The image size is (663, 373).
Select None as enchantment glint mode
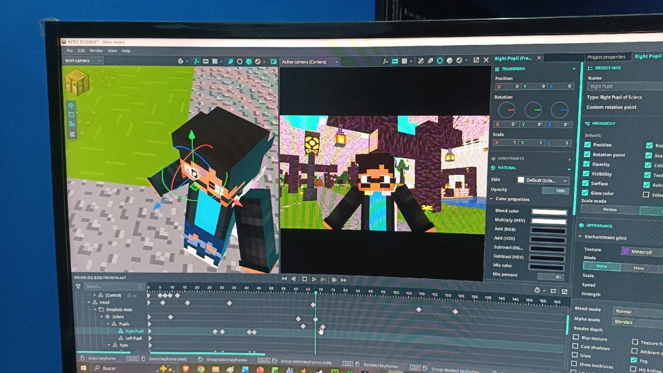click(601, 266)
